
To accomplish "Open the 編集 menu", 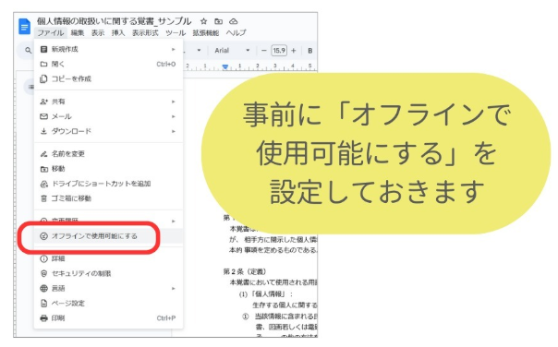I will coord(78,32).
